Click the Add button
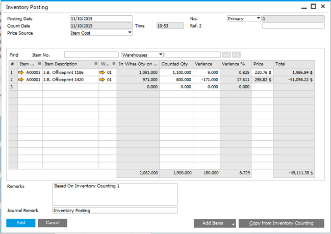 click(x=21, y=223)
